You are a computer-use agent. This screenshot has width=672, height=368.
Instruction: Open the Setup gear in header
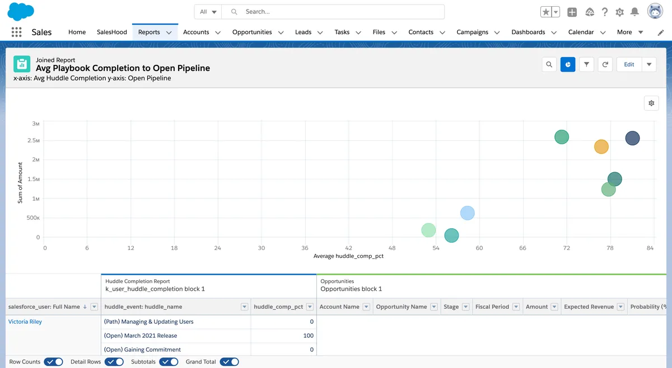(619, 12)
